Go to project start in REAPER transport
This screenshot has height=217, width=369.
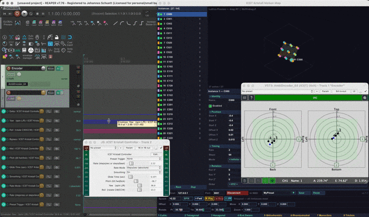(x=5, y=14)
